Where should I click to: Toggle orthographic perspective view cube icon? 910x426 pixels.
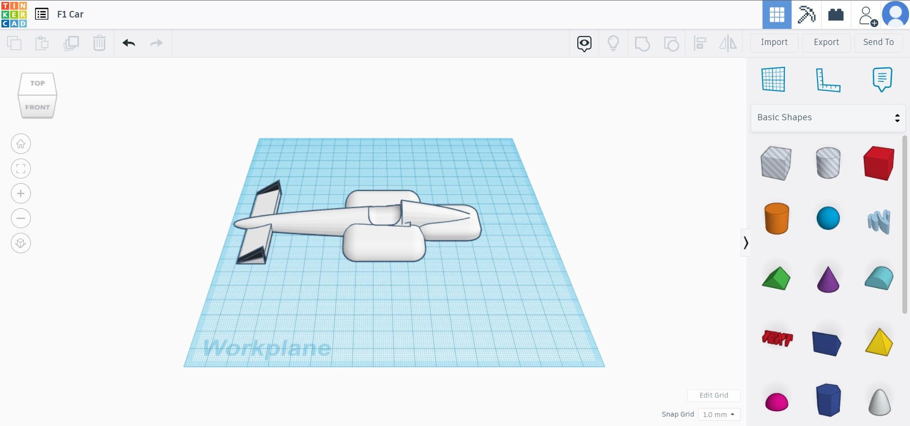click(x=21, y=243)
